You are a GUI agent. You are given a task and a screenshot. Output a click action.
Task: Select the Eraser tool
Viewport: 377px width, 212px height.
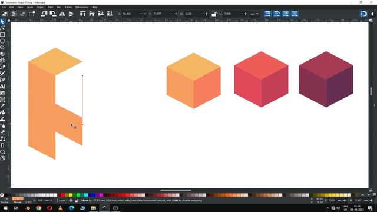coord(2,132)
